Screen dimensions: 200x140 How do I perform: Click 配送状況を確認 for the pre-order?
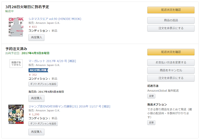click(171, 52)
